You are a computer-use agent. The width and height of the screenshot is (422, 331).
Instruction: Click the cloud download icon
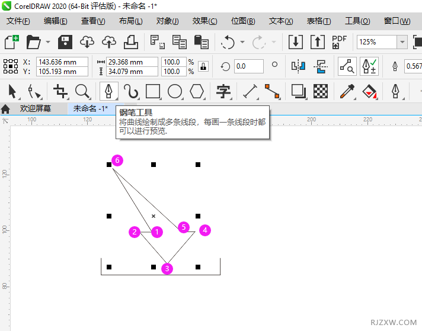tap(87, 42)
